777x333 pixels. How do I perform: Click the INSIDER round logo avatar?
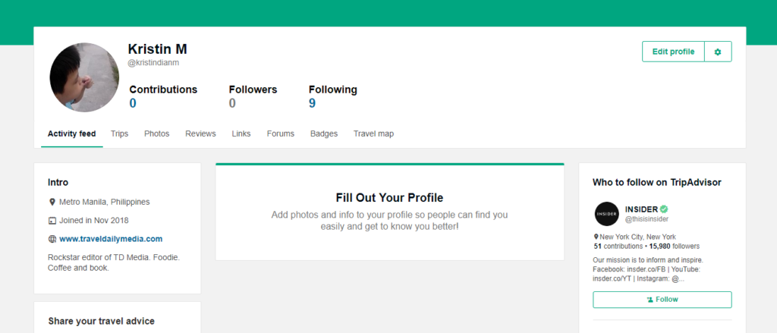coord(606,214)
